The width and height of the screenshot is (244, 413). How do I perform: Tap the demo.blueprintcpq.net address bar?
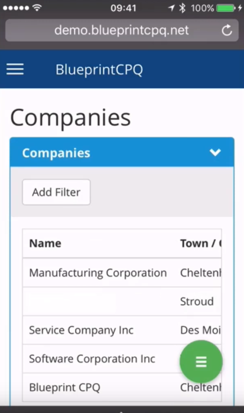(122, 30)
